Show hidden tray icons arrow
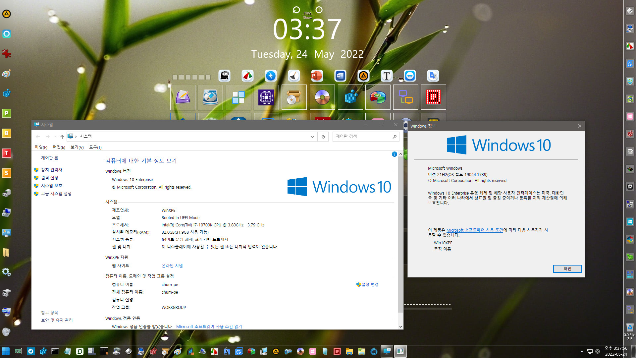 coord(582,351)
